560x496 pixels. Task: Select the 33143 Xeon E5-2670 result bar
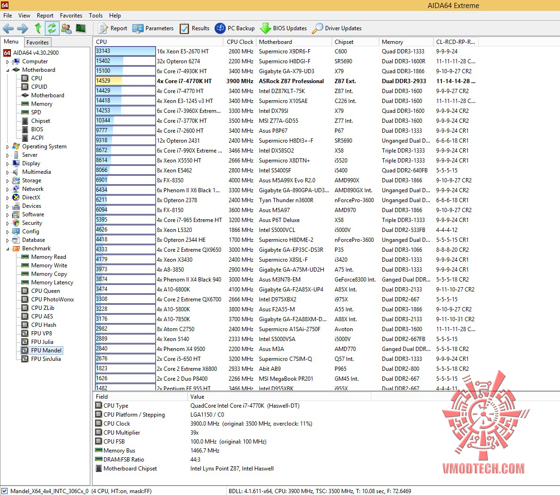pos(125,51)
